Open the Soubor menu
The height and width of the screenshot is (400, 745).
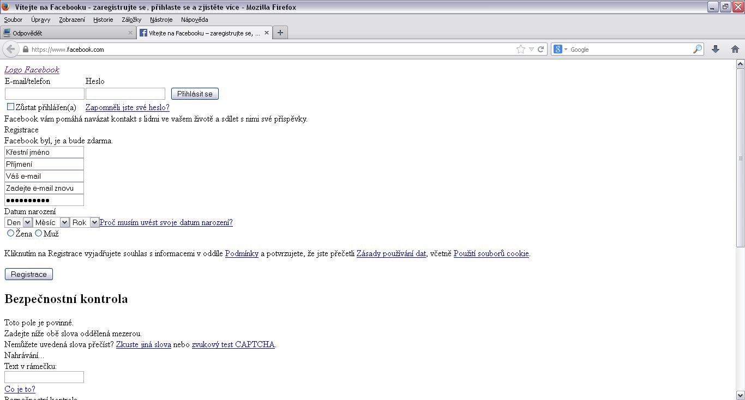pyautogui.click(x=13, y=20)
